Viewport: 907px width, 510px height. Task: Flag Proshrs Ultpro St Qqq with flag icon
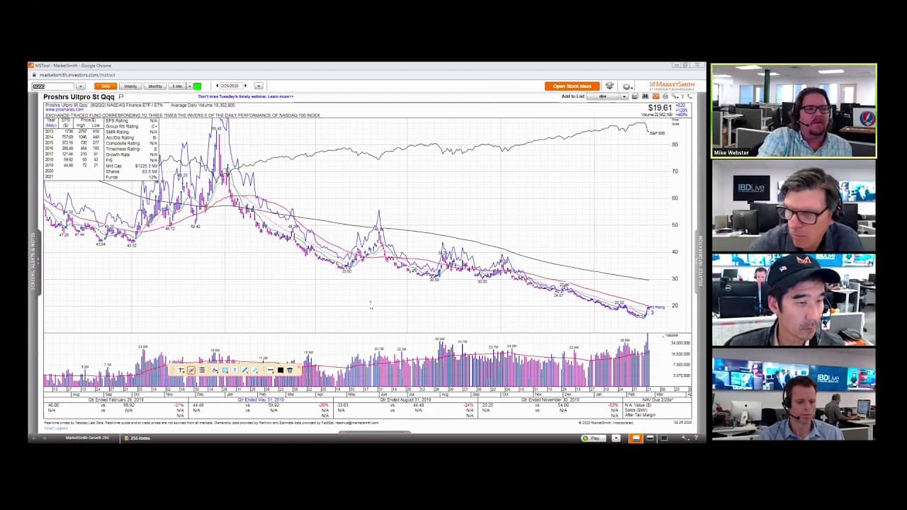pos(121,97)
